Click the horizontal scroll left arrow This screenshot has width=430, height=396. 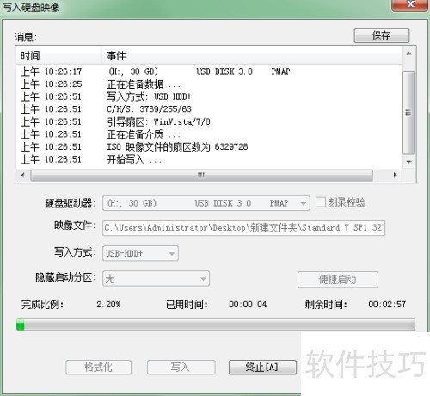click(x=22, y=175)
